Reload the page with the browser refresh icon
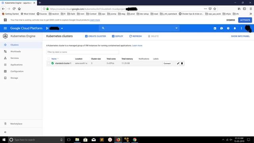 pos(14,9)
